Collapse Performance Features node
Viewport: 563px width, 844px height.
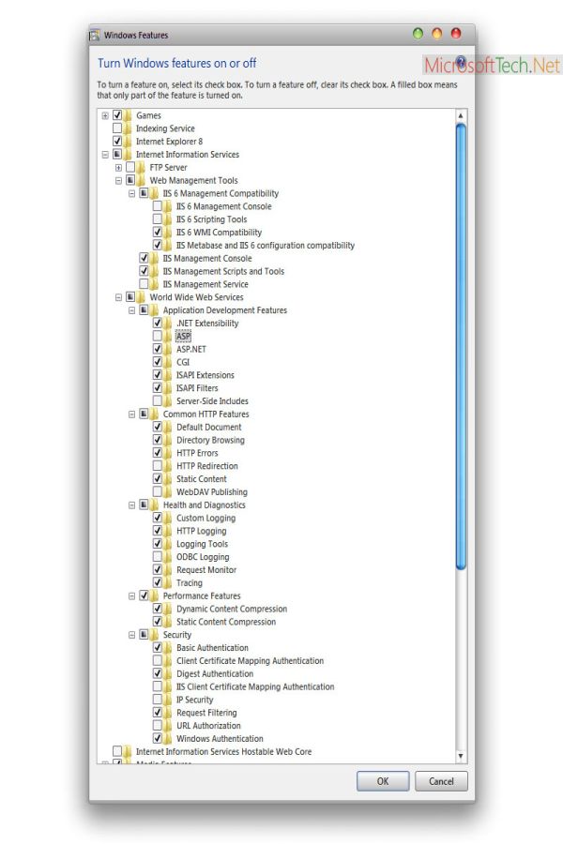[132, 595]
